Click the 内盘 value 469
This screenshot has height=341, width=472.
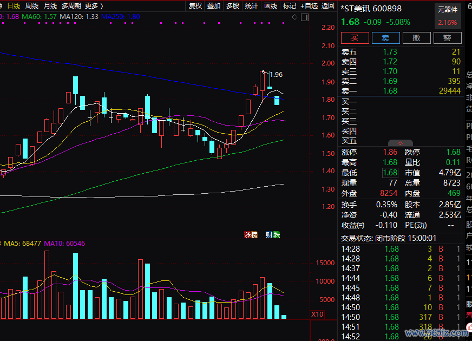tap(454, 193)
